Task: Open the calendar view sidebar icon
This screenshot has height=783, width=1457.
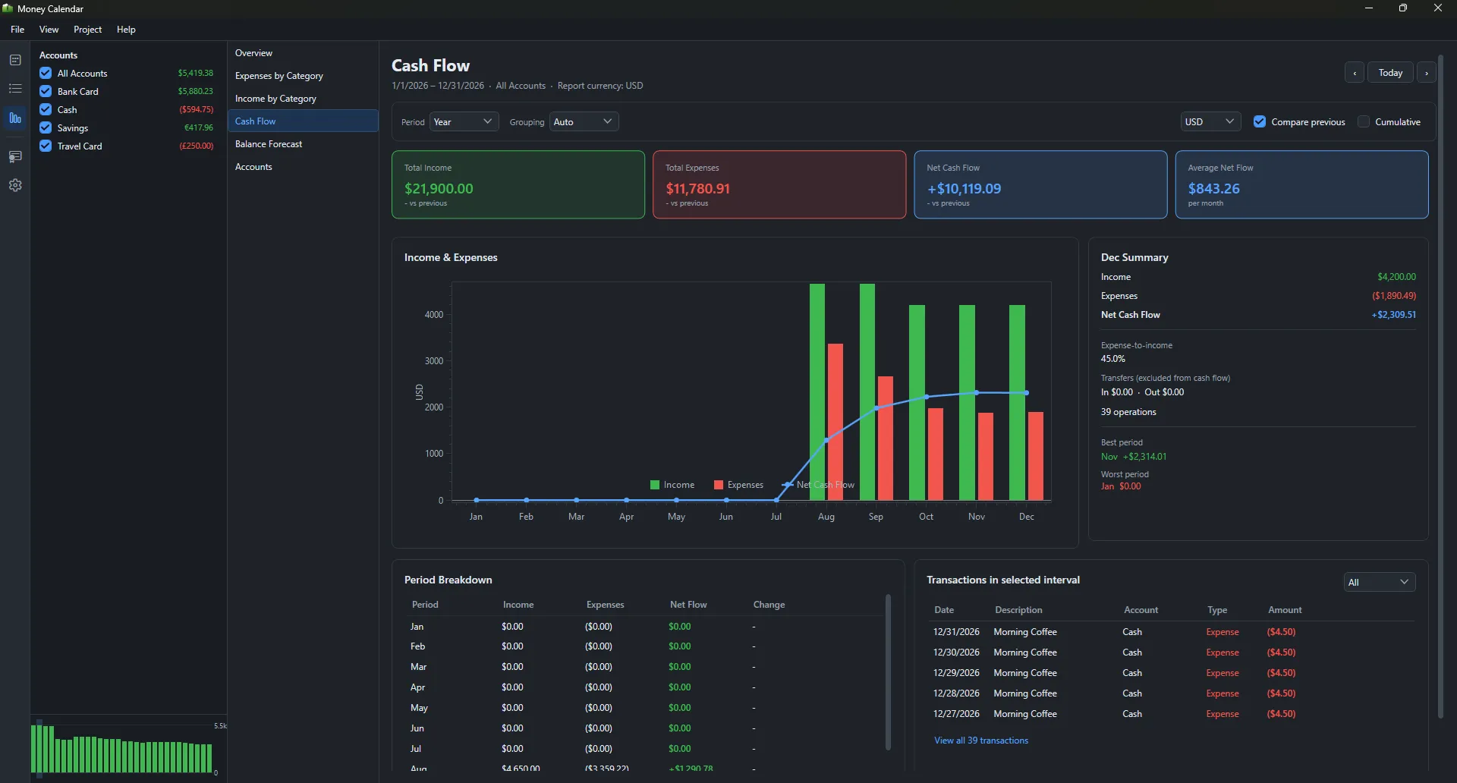Action: (15, 60)
